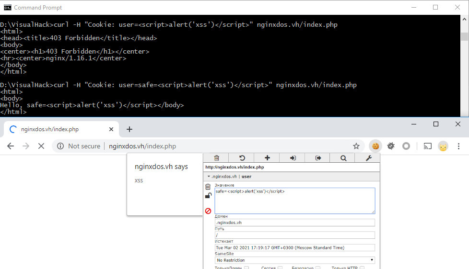Viewport: 469px width, 269px height.
Task: Click the gear extension icon in Chrome toolbar
Action: [391, 146]
